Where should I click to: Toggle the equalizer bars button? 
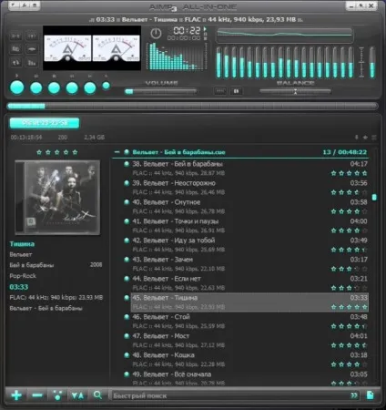(32, 63)
